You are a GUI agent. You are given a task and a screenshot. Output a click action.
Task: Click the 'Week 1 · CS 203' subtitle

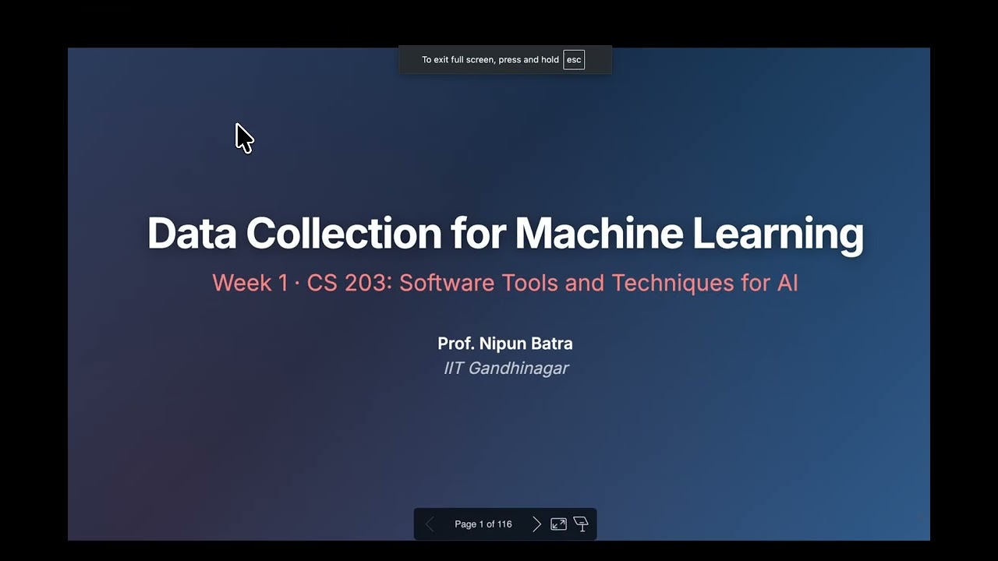(505, 282)
